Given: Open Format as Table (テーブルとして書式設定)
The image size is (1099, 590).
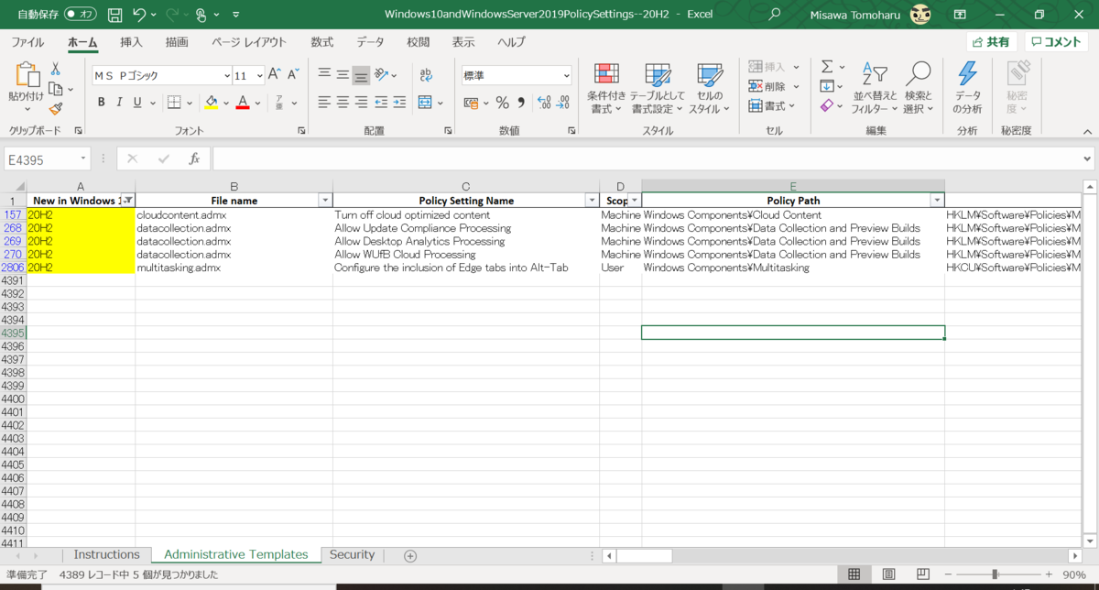Looking at the screenshot, I should [x=658, y=89].
